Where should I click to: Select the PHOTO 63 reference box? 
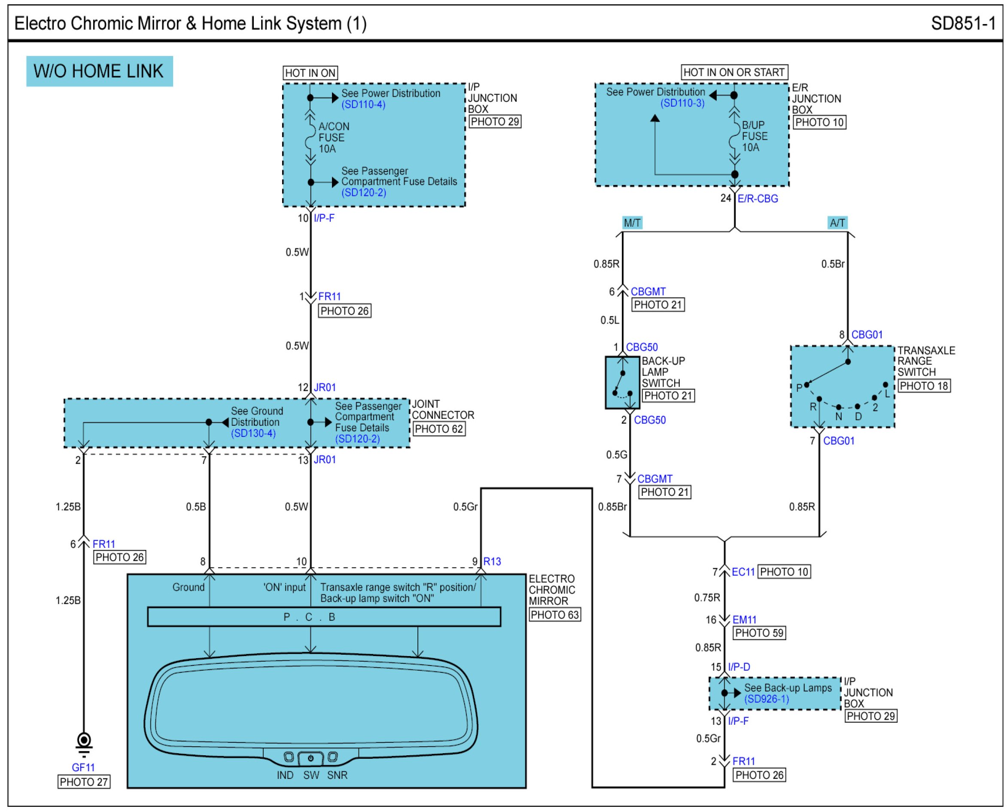554,615
